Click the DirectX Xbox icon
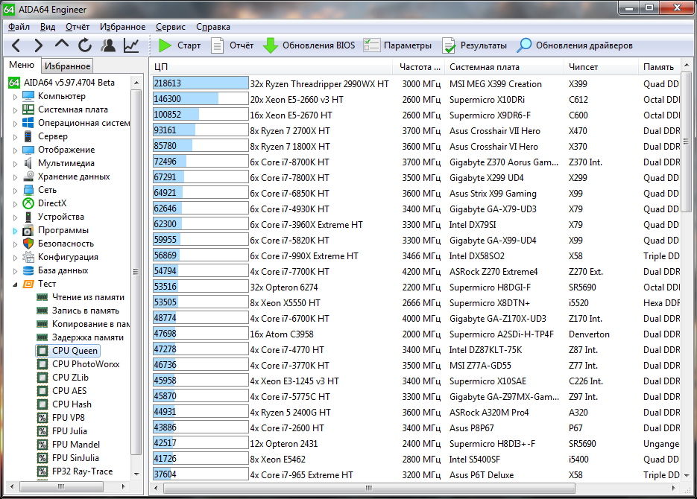 point(28,203)
